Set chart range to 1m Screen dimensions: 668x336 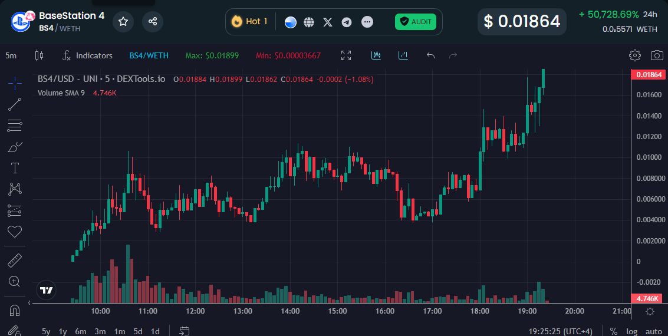120,331
